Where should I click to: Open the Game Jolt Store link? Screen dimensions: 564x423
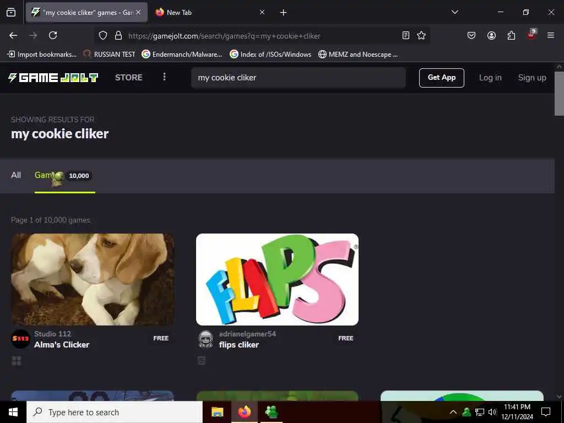(x=129, y=77)
